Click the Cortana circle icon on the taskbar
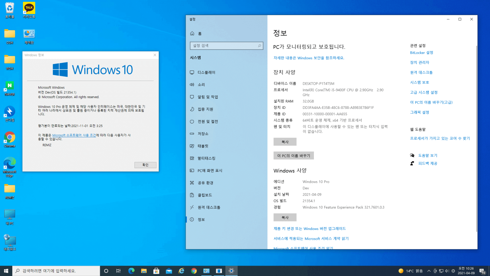490x276 pixels. [106, 271]
